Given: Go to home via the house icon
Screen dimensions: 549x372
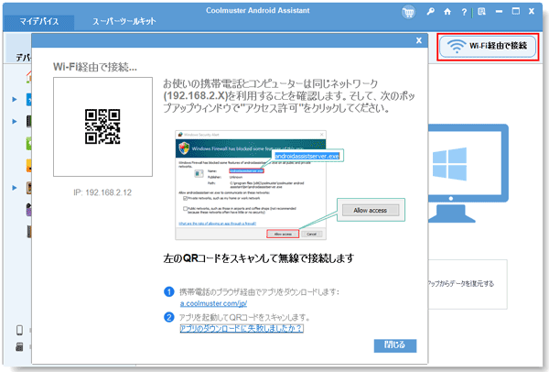Looking at the screenshot, I should point(447,12).
